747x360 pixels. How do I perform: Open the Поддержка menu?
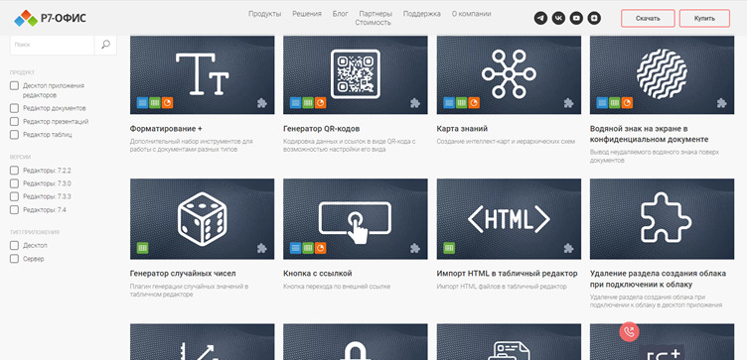pyautogui.click(x=421, y=14)
